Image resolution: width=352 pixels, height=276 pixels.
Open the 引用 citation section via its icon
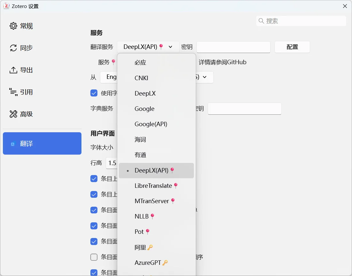(13, 92)
